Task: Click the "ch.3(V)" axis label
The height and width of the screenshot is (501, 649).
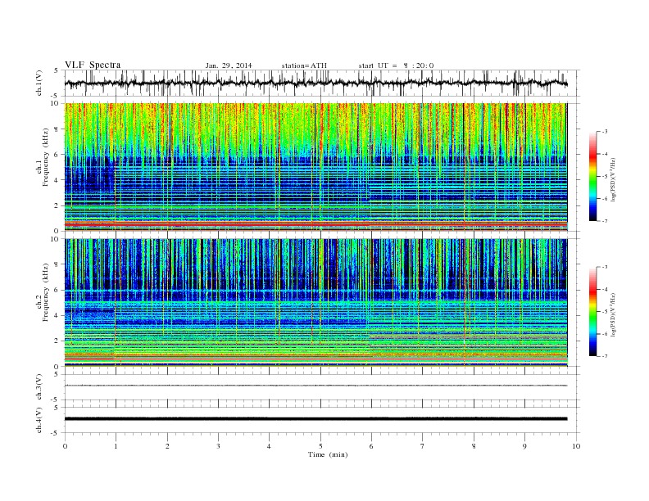Action: click(x=39, y=387)
